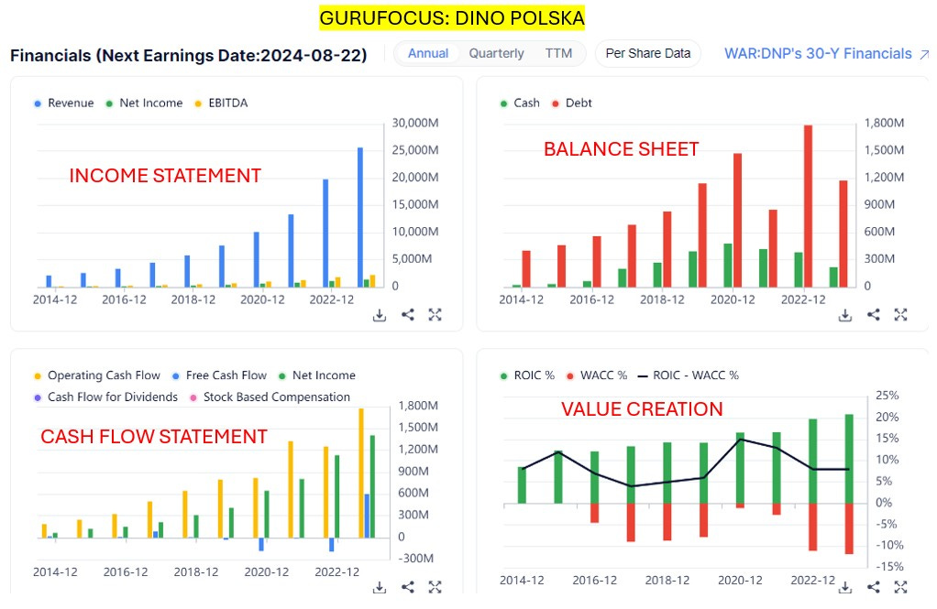Screen dimensions: 937x609
Task: Click external arrow next to 30-Y Financials
Action: tap(924, 54)
